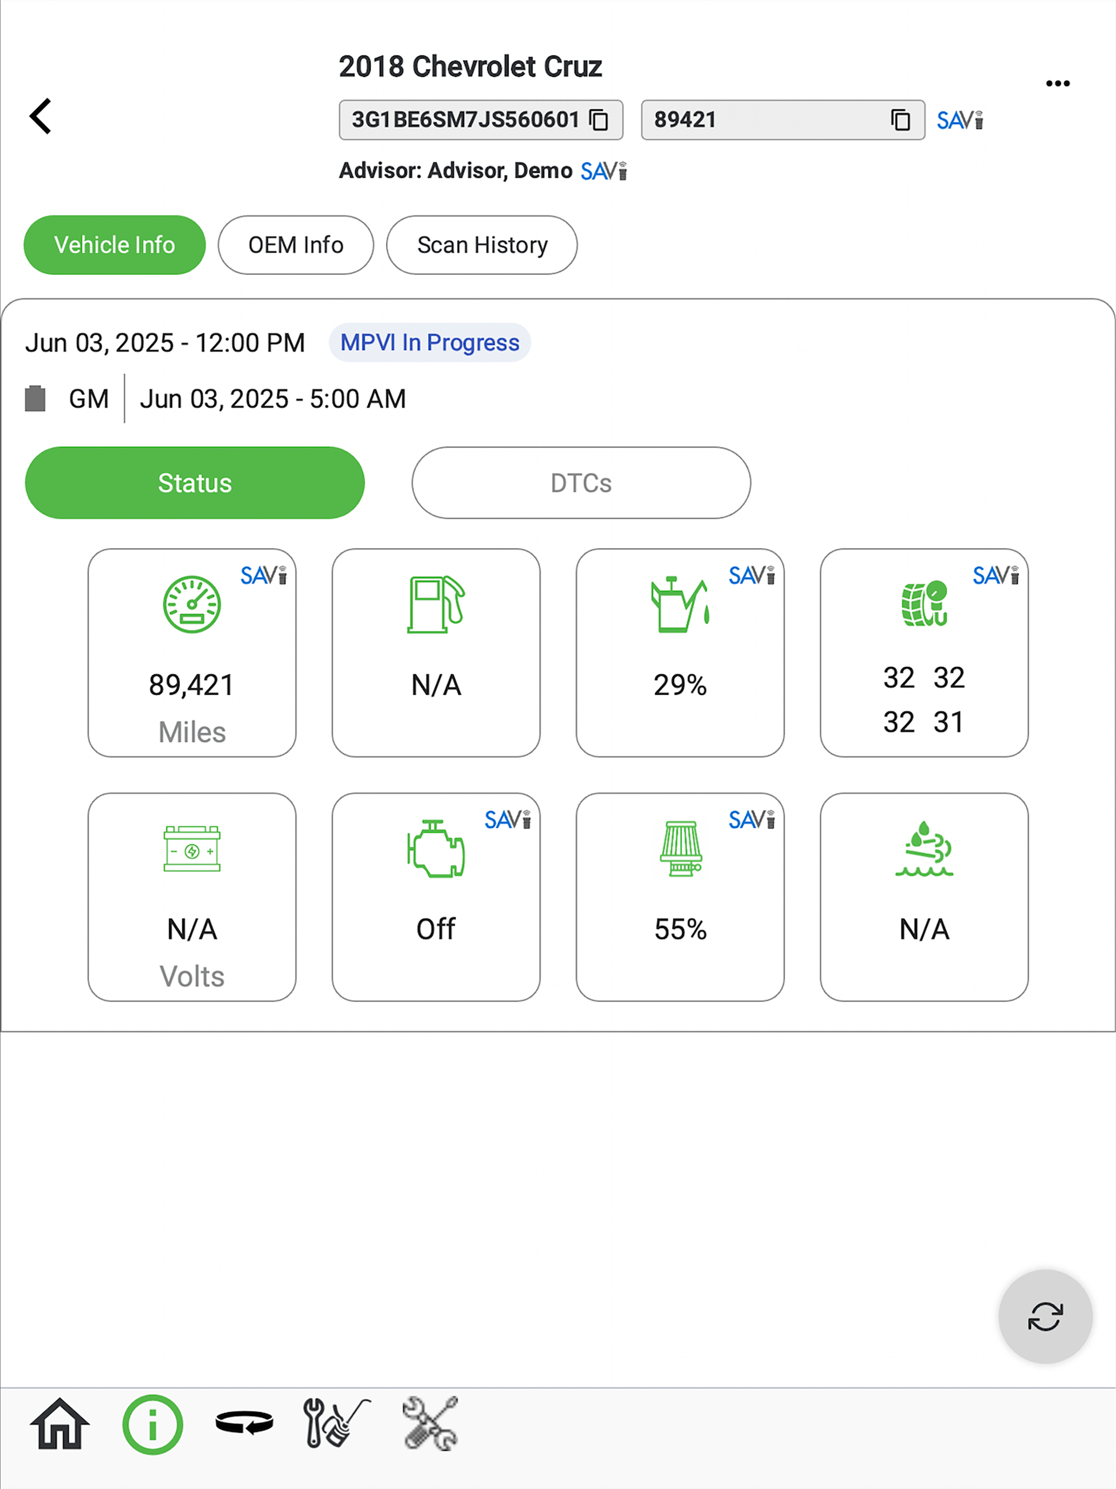Viewport: 1116px width, 1489px height.
Task: Open the crossed wrench screwdriver tools icon
Action: coord(430,1423)
